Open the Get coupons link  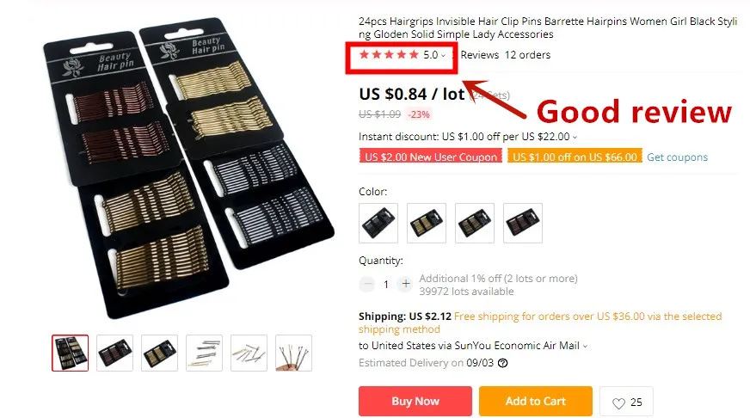[x=677, y=157]
